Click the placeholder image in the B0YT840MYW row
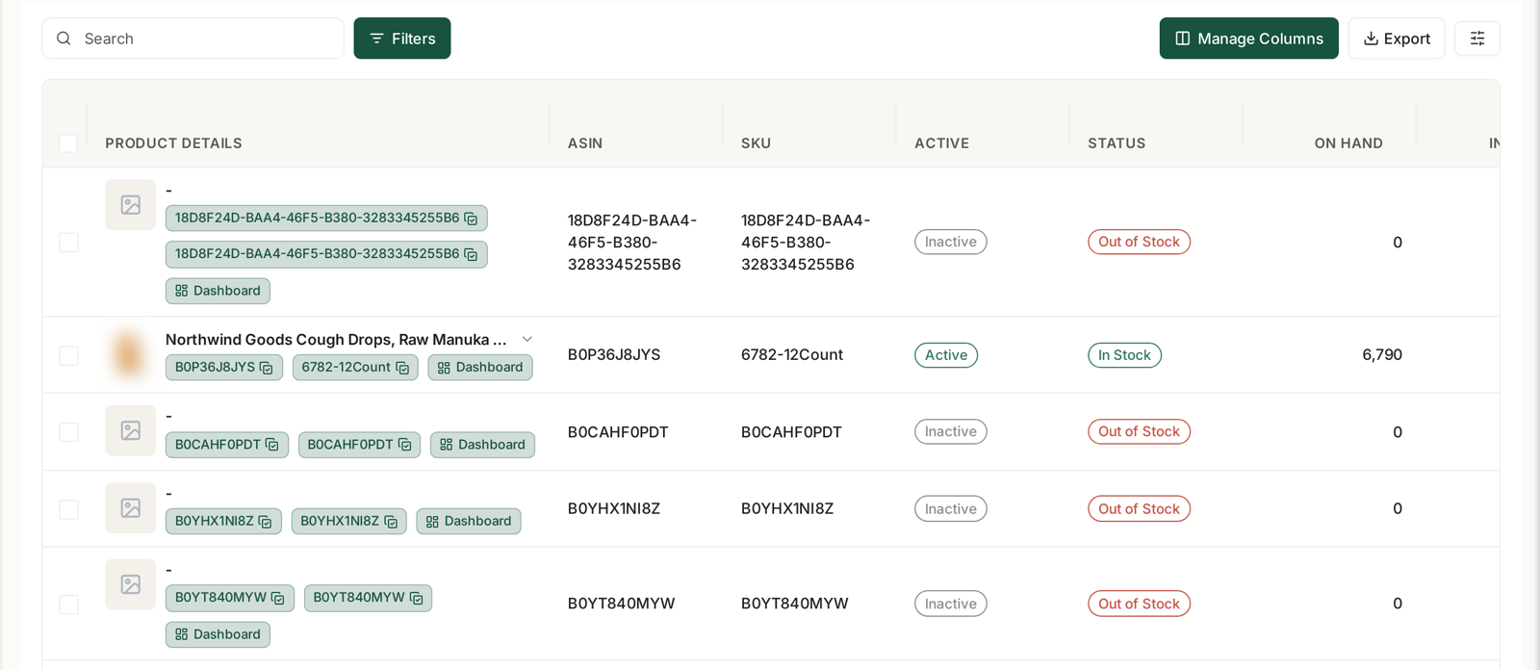This screenshot has width=1540, height=670. point(131,584)
